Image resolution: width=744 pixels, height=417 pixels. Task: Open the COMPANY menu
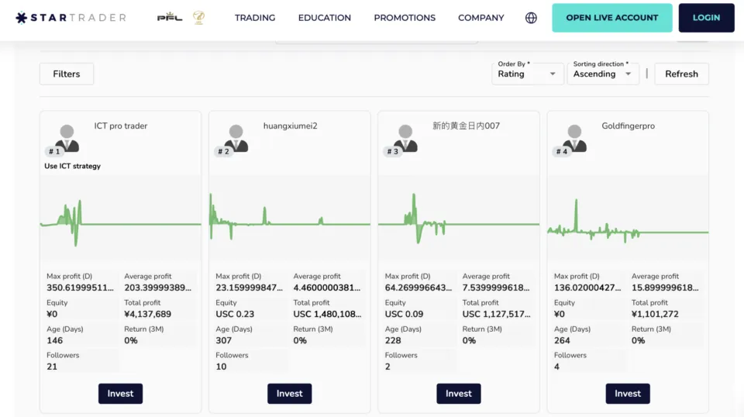480,18
